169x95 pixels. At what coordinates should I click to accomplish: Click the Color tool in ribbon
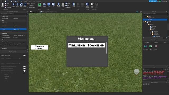coord(63,5)
